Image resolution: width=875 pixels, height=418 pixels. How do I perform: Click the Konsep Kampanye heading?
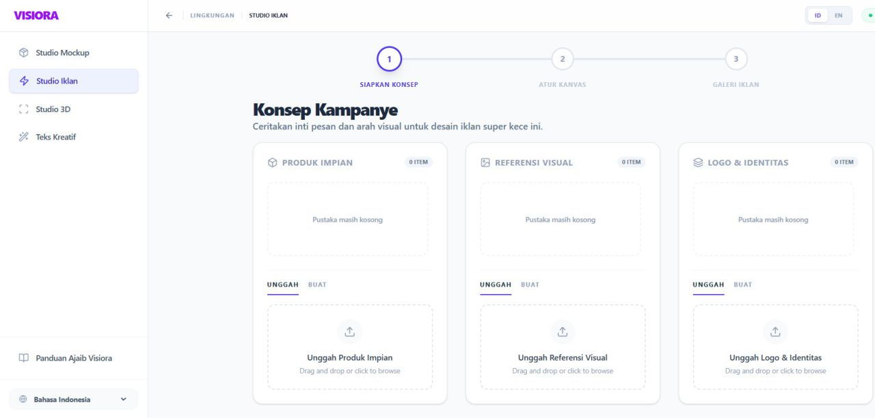325,109
